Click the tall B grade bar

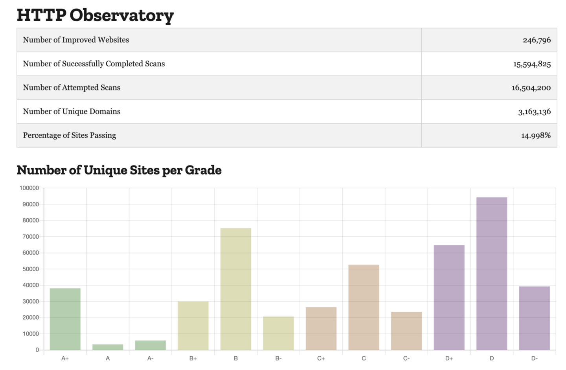pyautogui.click(x=236, y=289)
